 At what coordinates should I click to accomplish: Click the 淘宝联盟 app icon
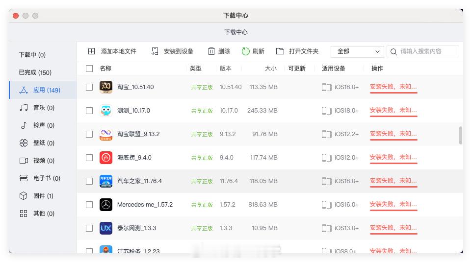click(106, 134)
